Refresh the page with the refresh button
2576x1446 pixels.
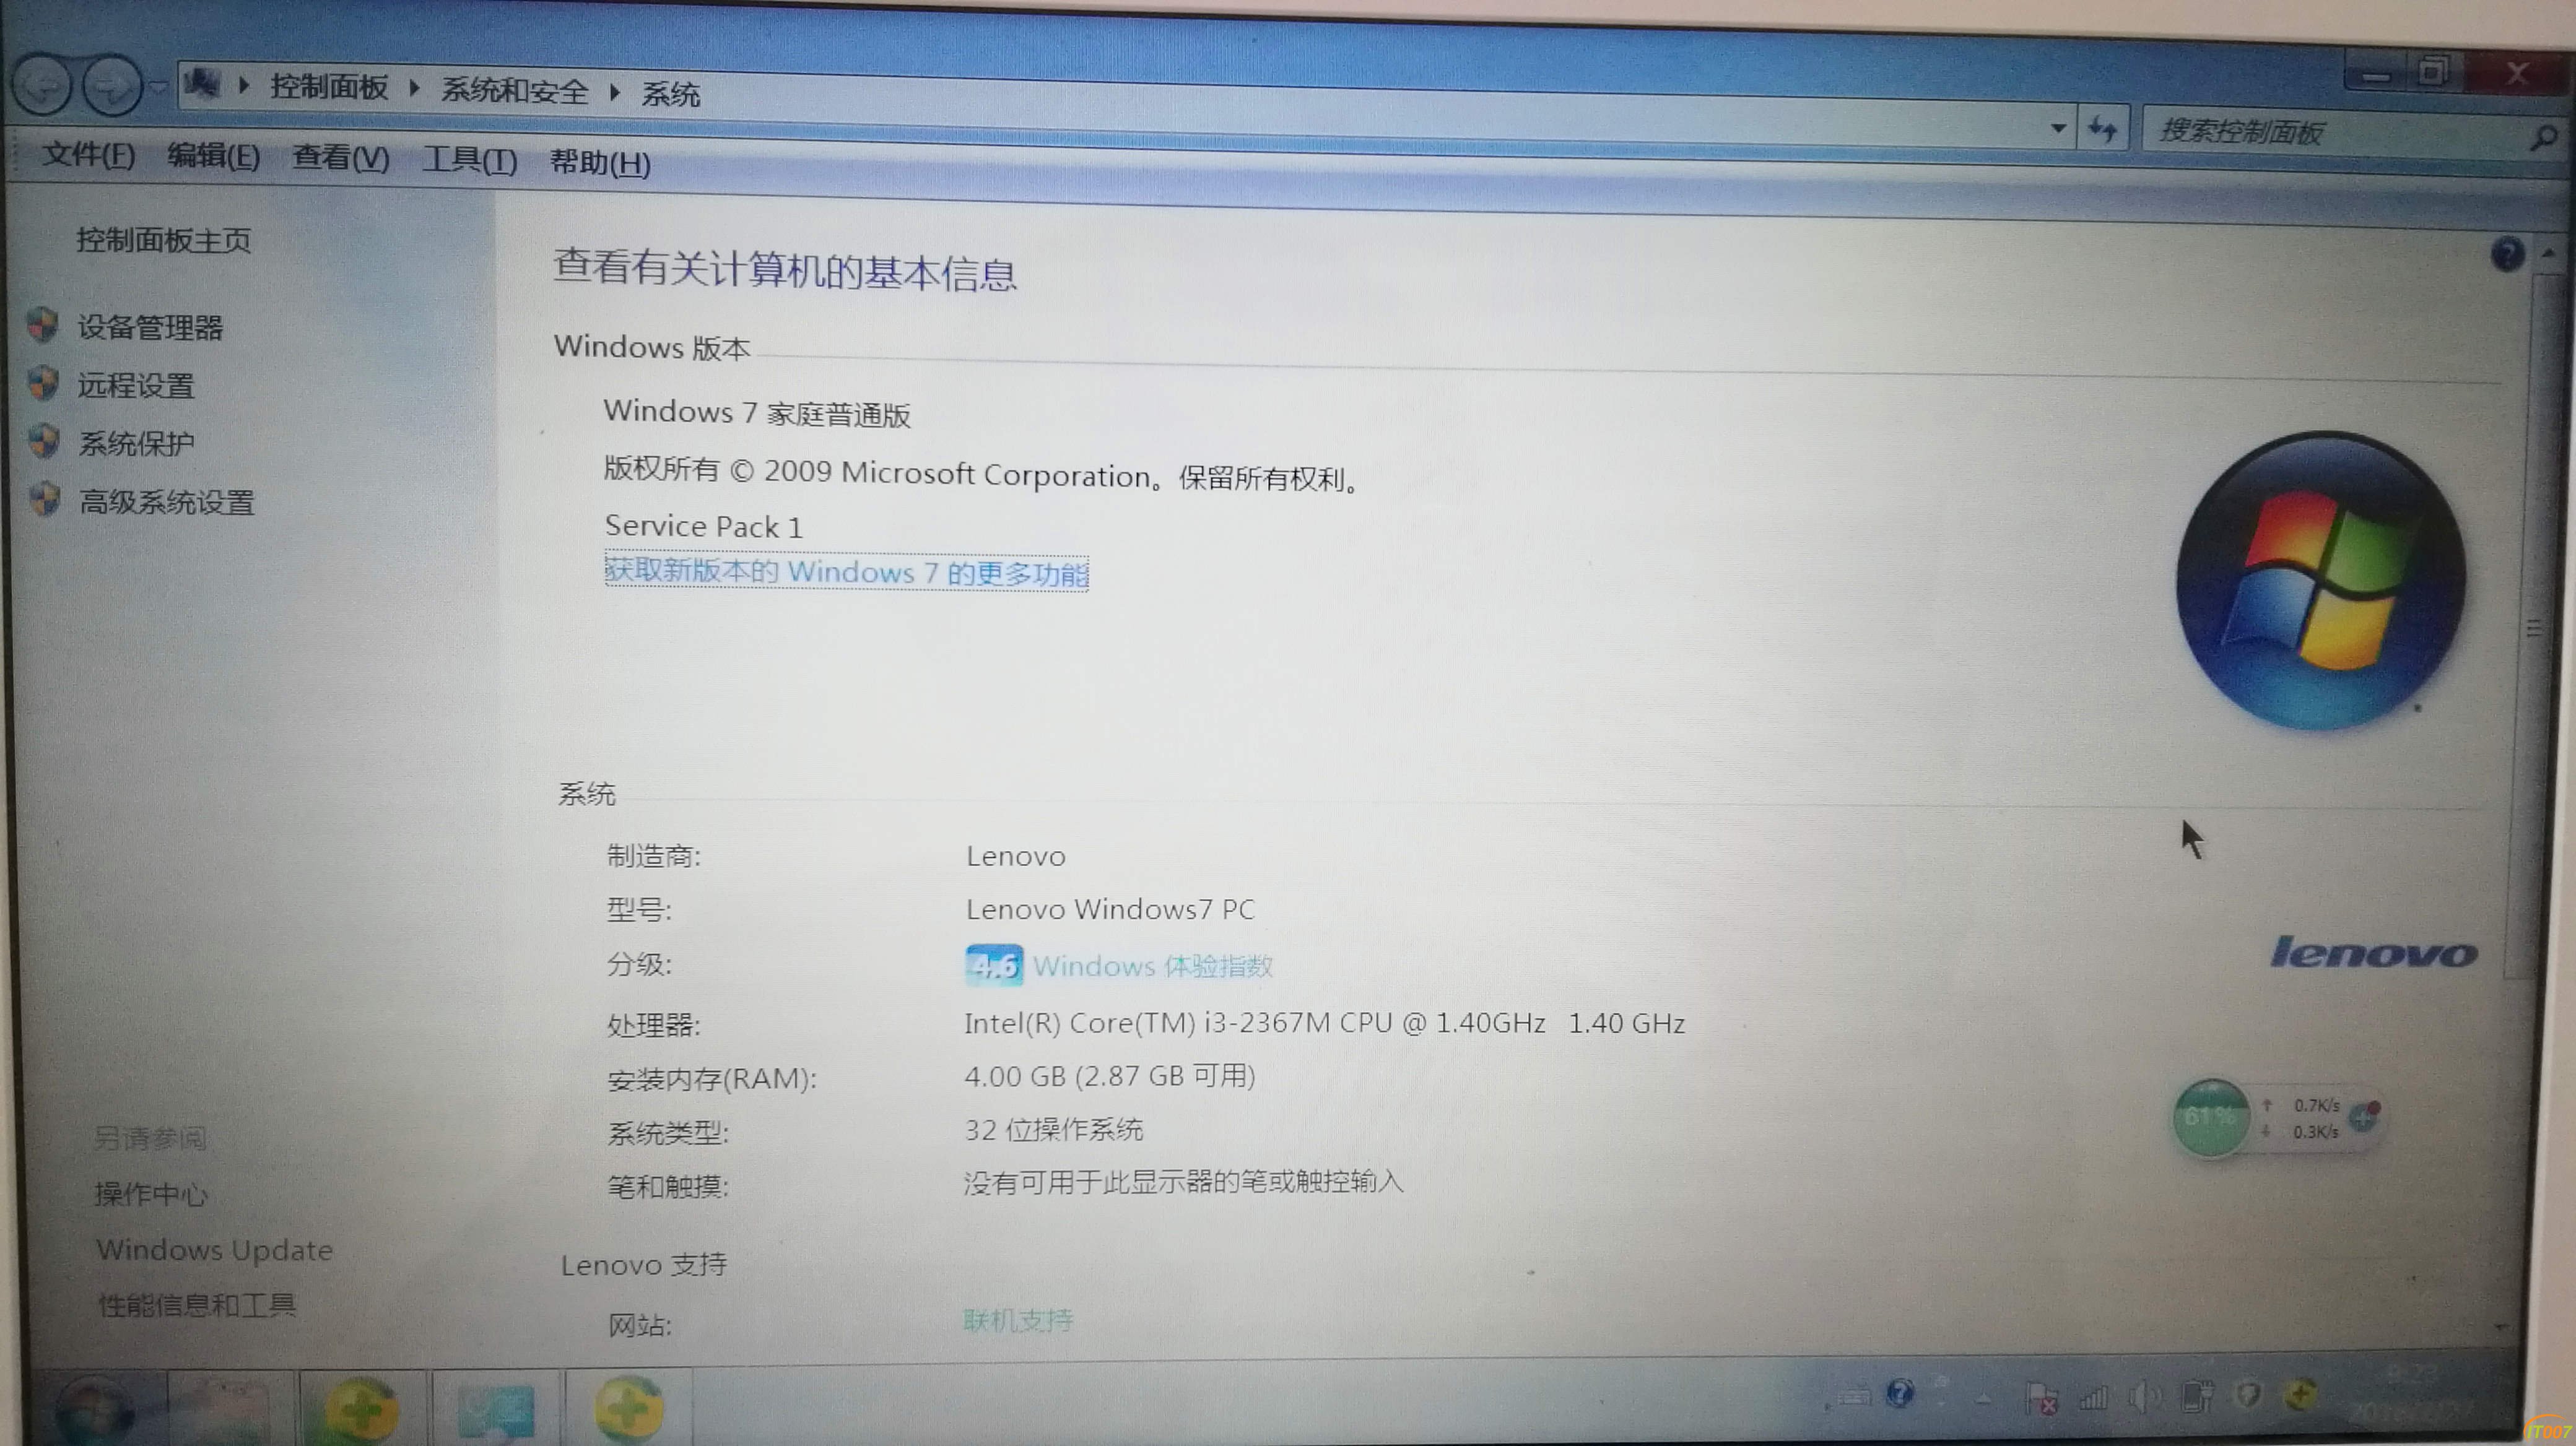point(2102,129)
